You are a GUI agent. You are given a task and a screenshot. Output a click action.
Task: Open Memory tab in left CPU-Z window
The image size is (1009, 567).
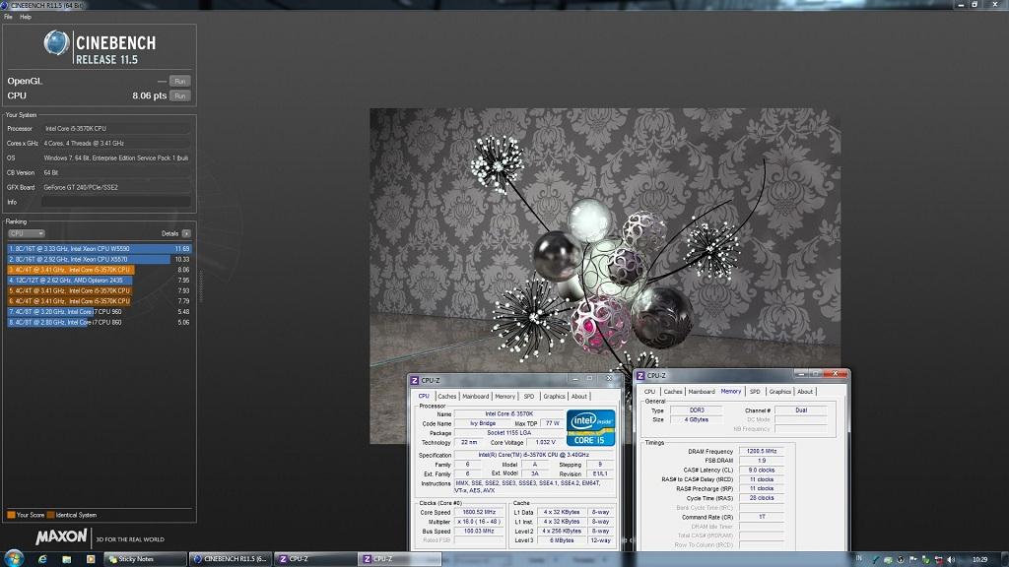[x=505, y=397]
